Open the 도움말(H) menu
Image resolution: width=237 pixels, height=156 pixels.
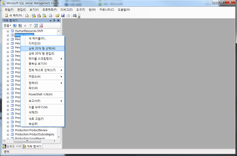tap(124, 10)
